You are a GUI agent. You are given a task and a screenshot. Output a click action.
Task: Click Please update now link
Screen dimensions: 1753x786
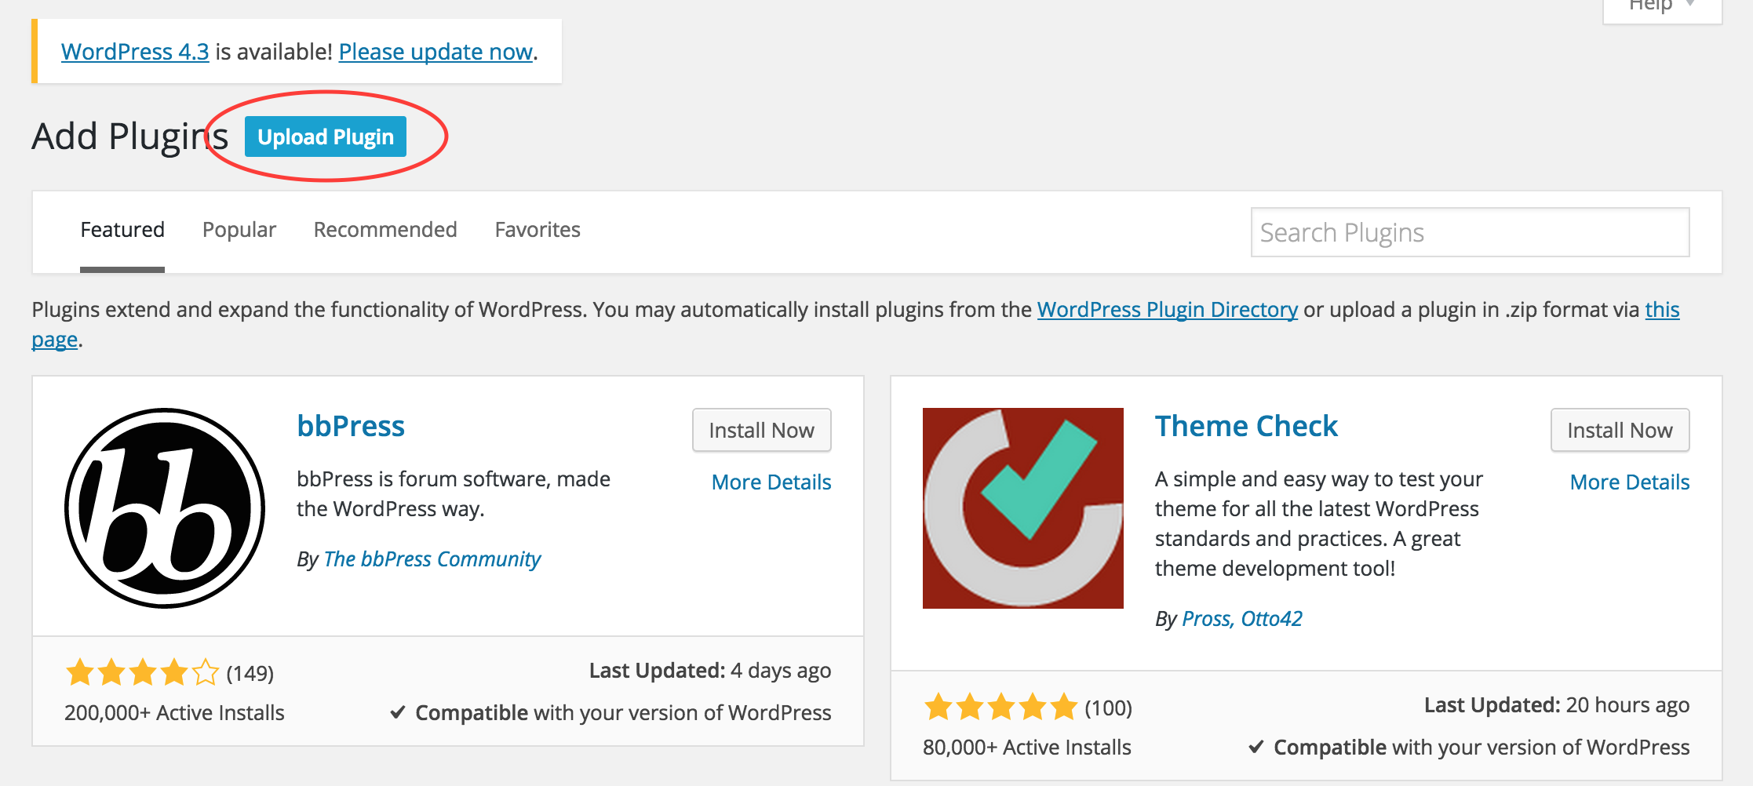436,52
